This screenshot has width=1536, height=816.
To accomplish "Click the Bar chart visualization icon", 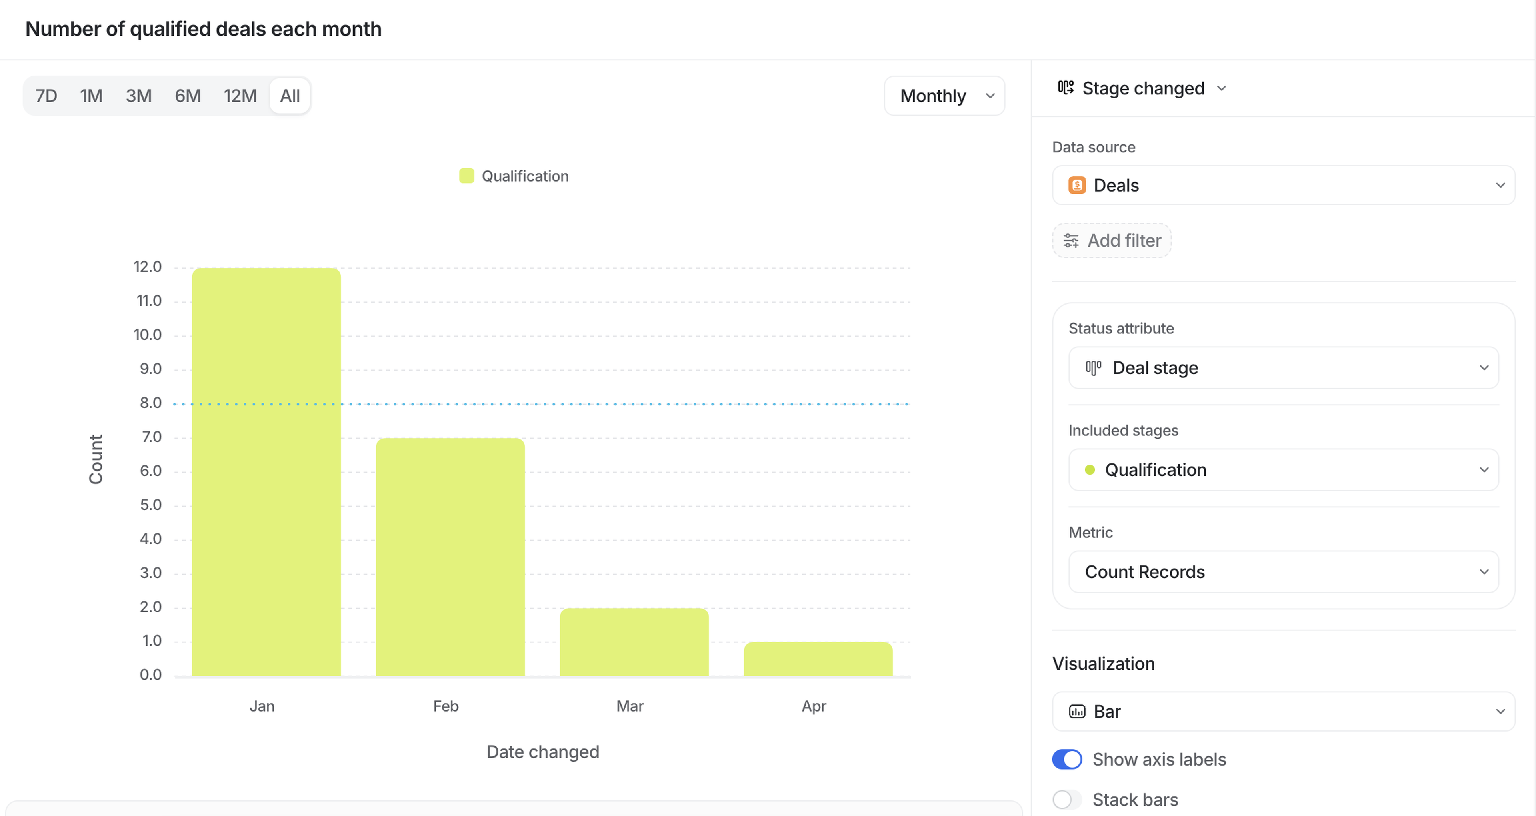I will pos(1077,712).
